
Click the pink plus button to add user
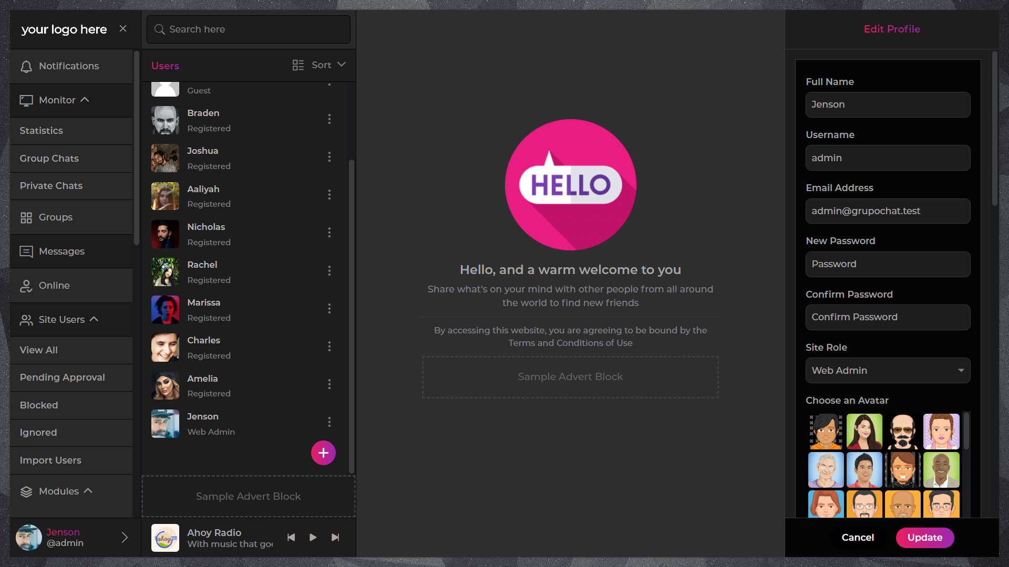pyautogui.click(x=323, y=453)
